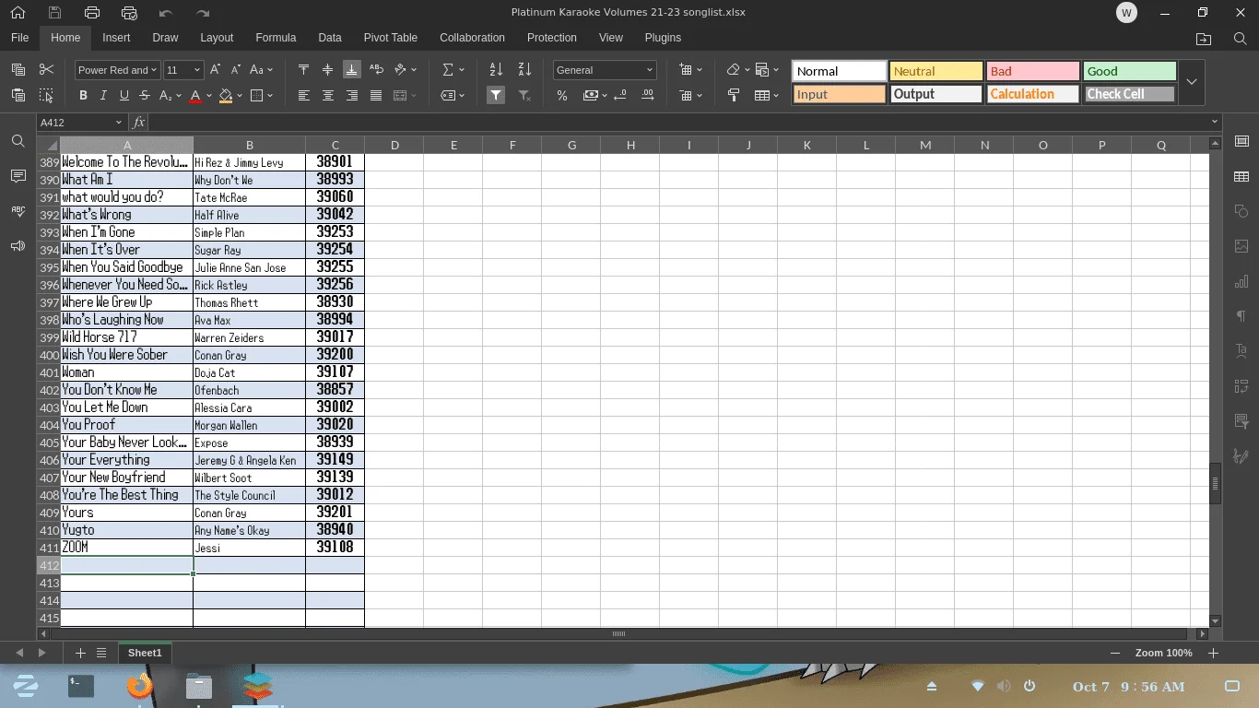
Task: Toggle align bottom for cell text
Action: pos(351,70)
